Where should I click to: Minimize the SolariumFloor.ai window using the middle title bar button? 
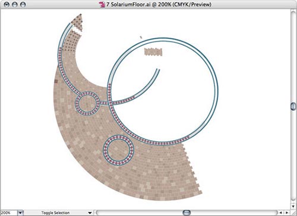(15, 4)
